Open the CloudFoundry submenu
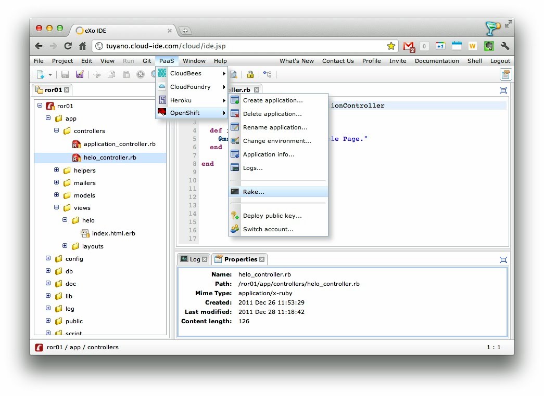The height and width of the screenshot is (396, 544). coord(192,87)
